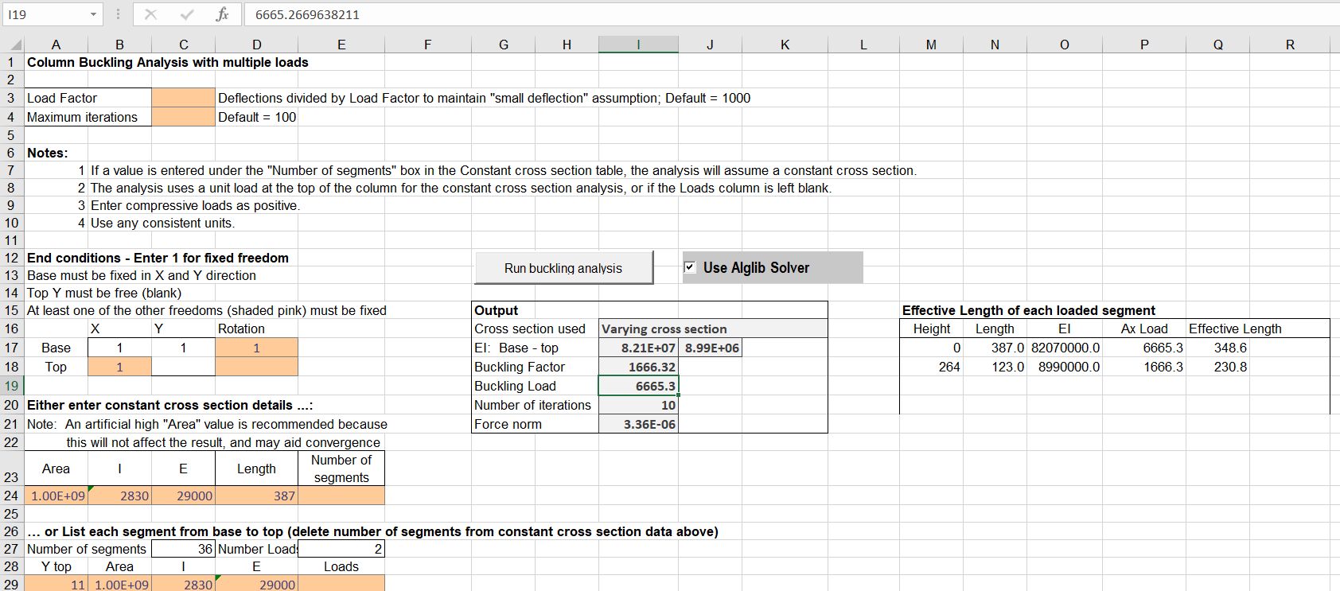1340x591 pixels.
Task: Select column D header
Action: [256, 45]
